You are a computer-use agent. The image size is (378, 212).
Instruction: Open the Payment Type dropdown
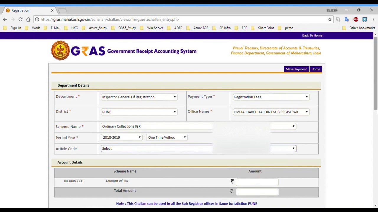[x=271, y=97]
